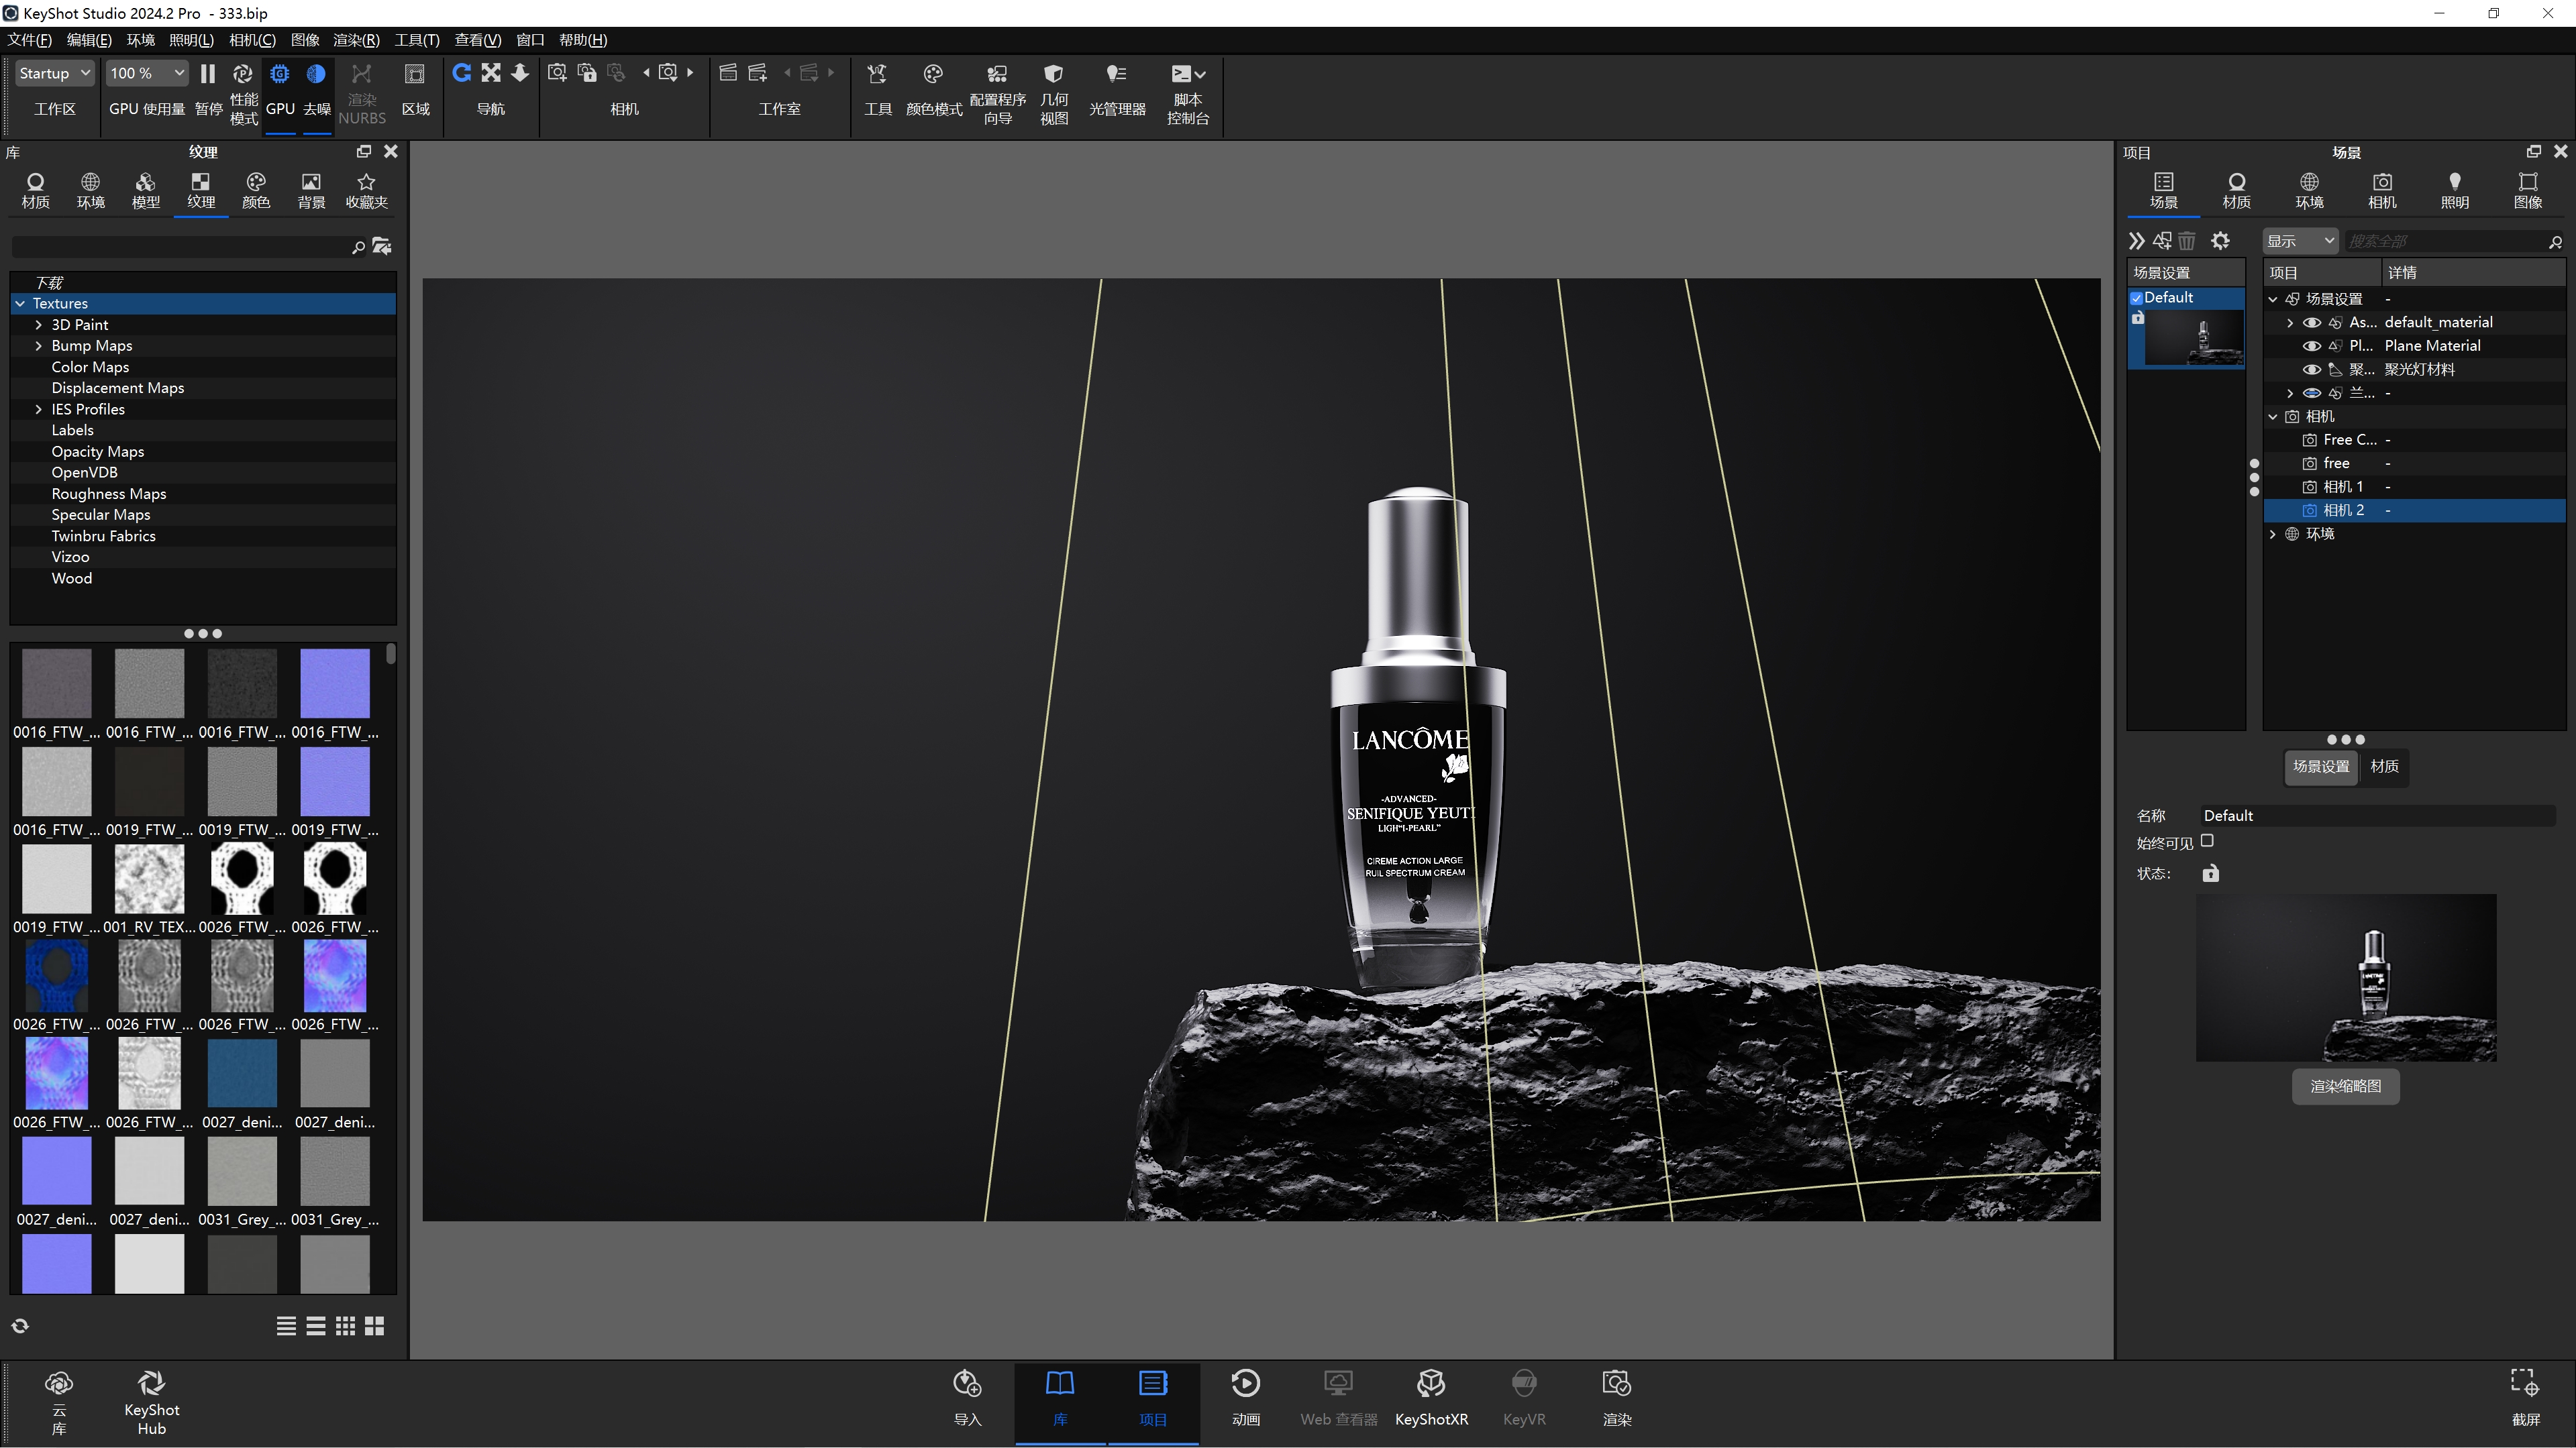The height and width of the screenshot is (1448, 2576).
Task: Switch library to Colors tab
Action: click(256, 190)
